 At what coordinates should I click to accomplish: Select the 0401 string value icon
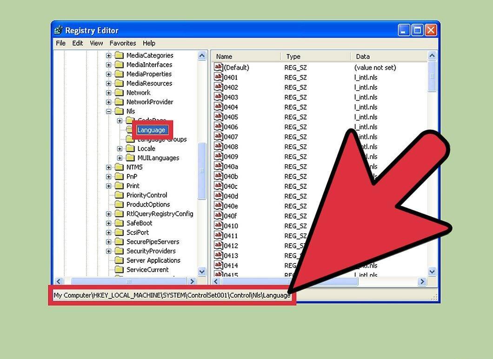tap(218, 77)
